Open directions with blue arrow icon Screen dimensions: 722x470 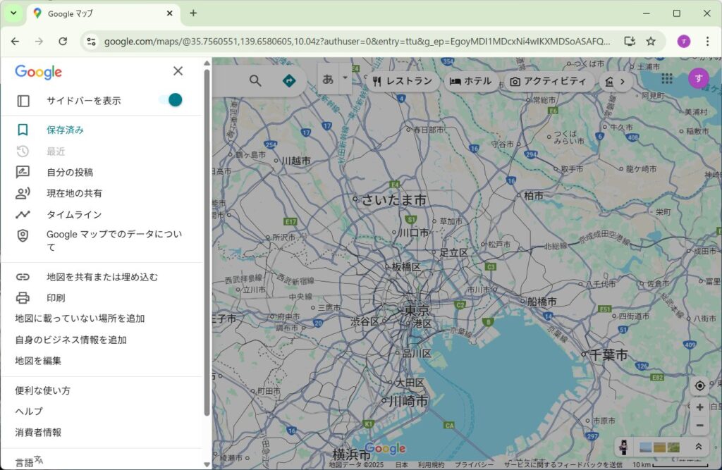[288, 81]
